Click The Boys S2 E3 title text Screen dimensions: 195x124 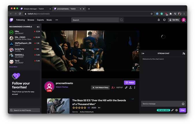(99, 102)
